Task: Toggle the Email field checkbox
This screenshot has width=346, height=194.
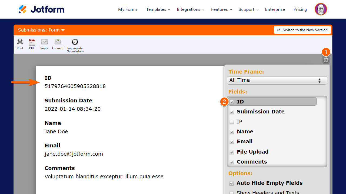Action: coord(232,142)
